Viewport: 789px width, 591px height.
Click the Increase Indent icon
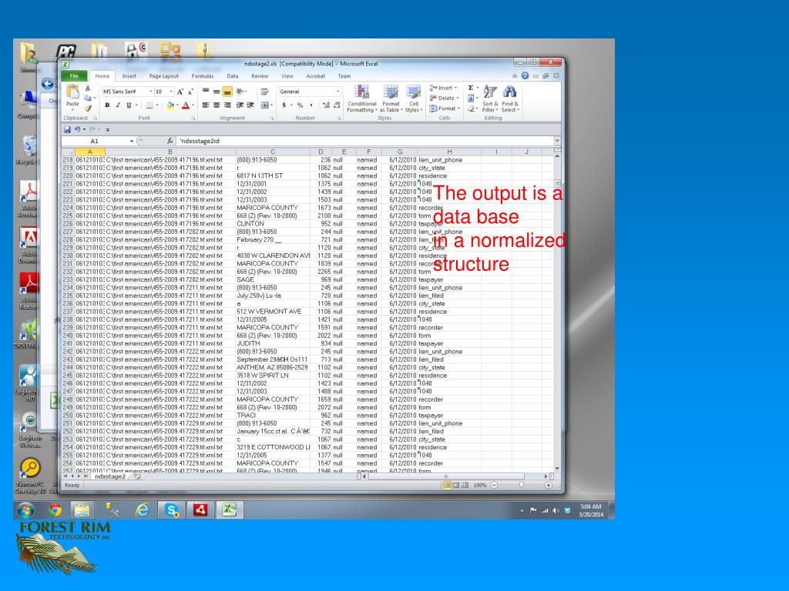pos(250,105)
